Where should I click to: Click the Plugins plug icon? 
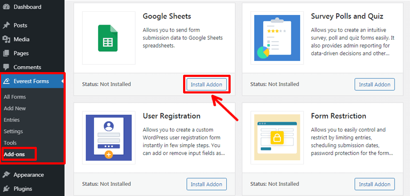tap(6, 189)
